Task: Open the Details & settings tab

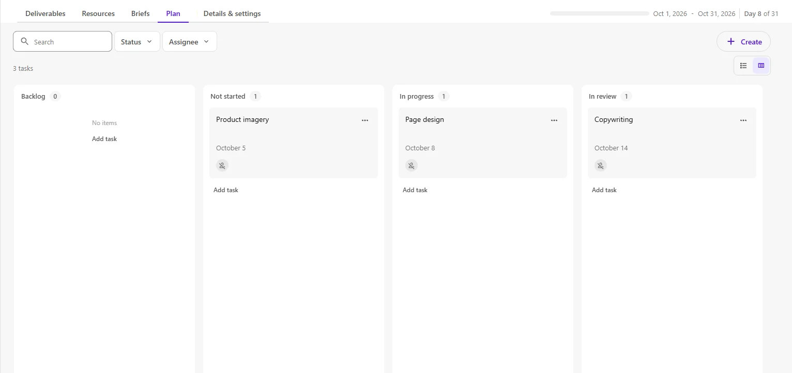Action: click(232, 13)
